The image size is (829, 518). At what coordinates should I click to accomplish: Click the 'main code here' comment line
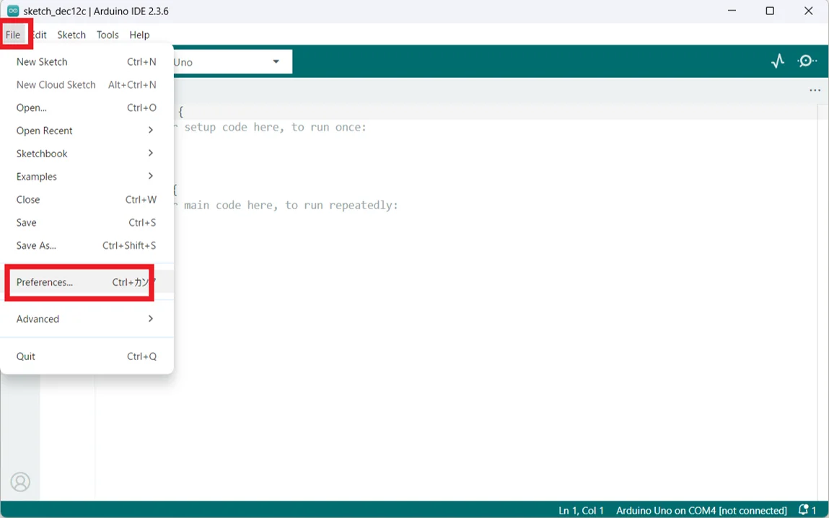(286, 205)
